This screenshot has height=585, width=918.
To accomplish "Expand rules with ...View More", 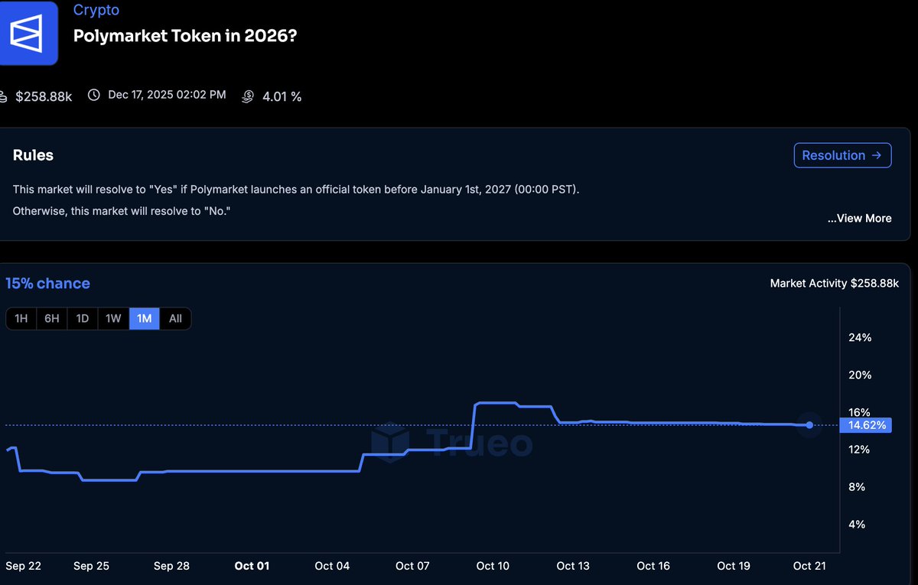I will (x=860, y=219).
